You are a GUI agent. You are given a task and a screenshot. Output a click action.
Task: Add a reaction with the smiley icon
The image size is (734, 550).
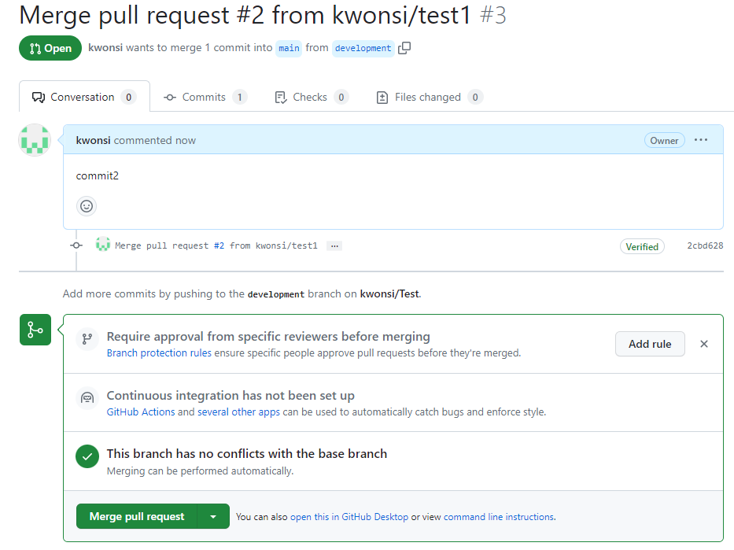pyautogui.click(x=87, y=206)
